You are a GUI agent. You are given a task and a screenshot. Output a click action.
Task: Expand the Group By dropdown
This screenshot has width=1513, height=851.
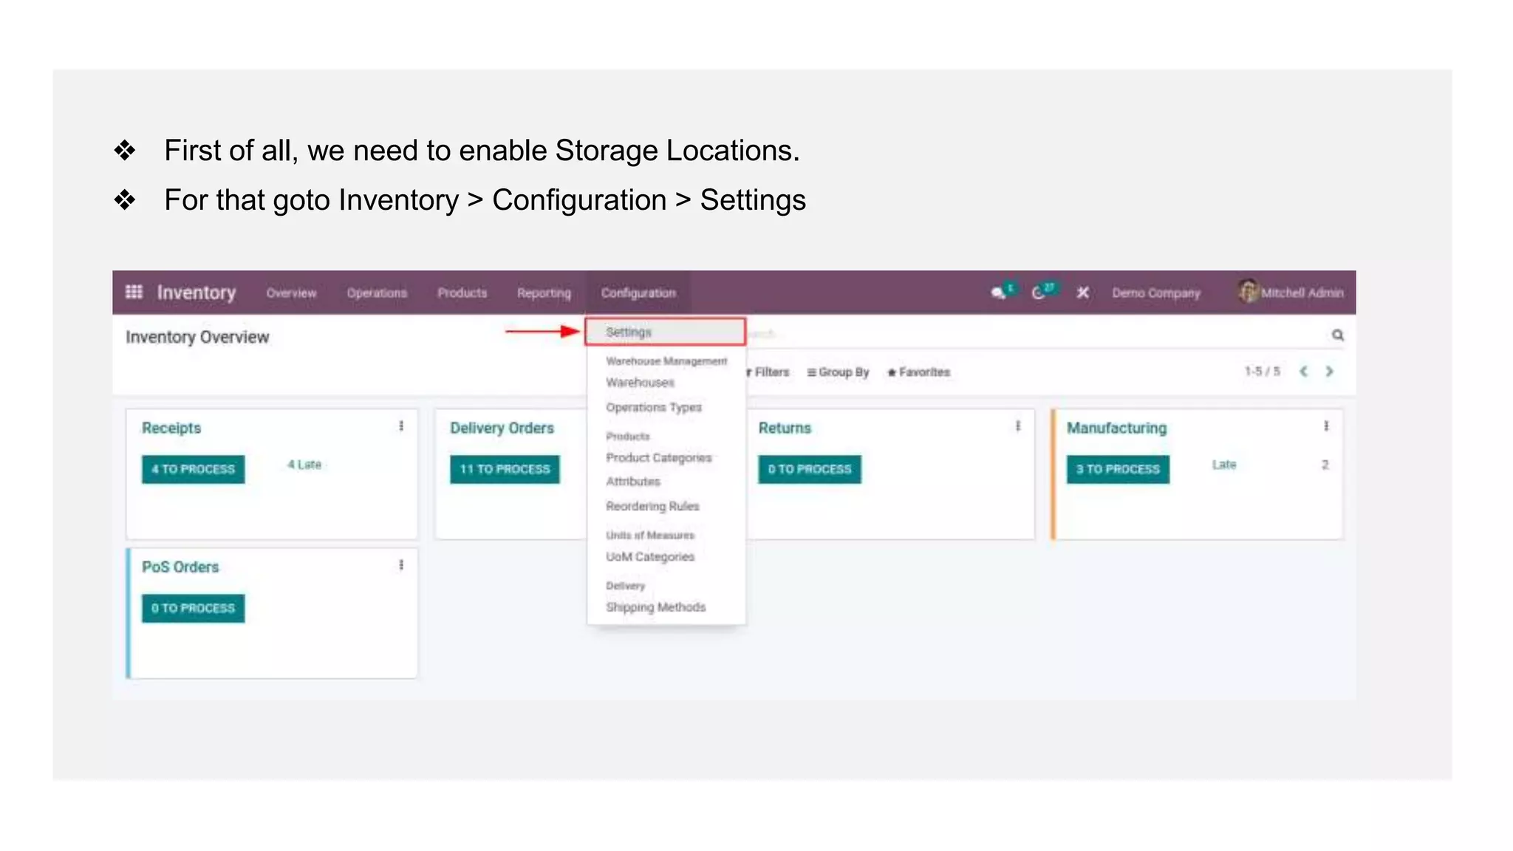(838, 372)
